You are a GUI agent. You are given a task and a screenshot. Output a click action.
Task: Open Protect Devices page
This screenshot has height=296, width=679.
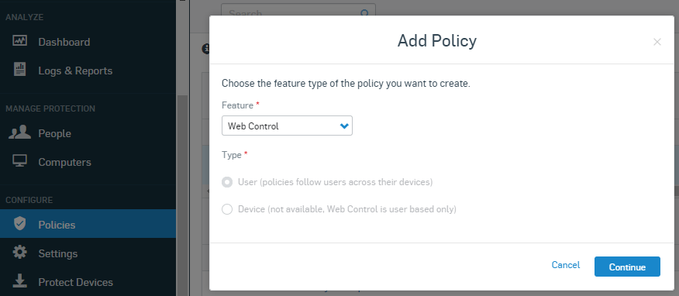[76, 282]
